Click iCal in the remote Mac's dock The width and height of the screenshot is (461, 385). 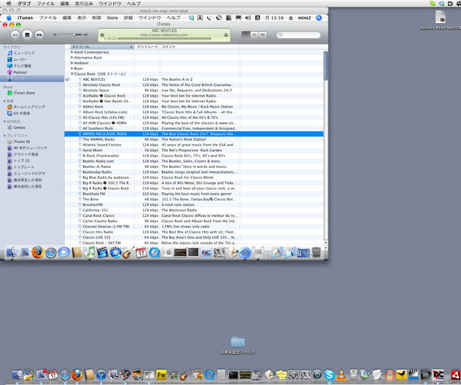point(141,252)
